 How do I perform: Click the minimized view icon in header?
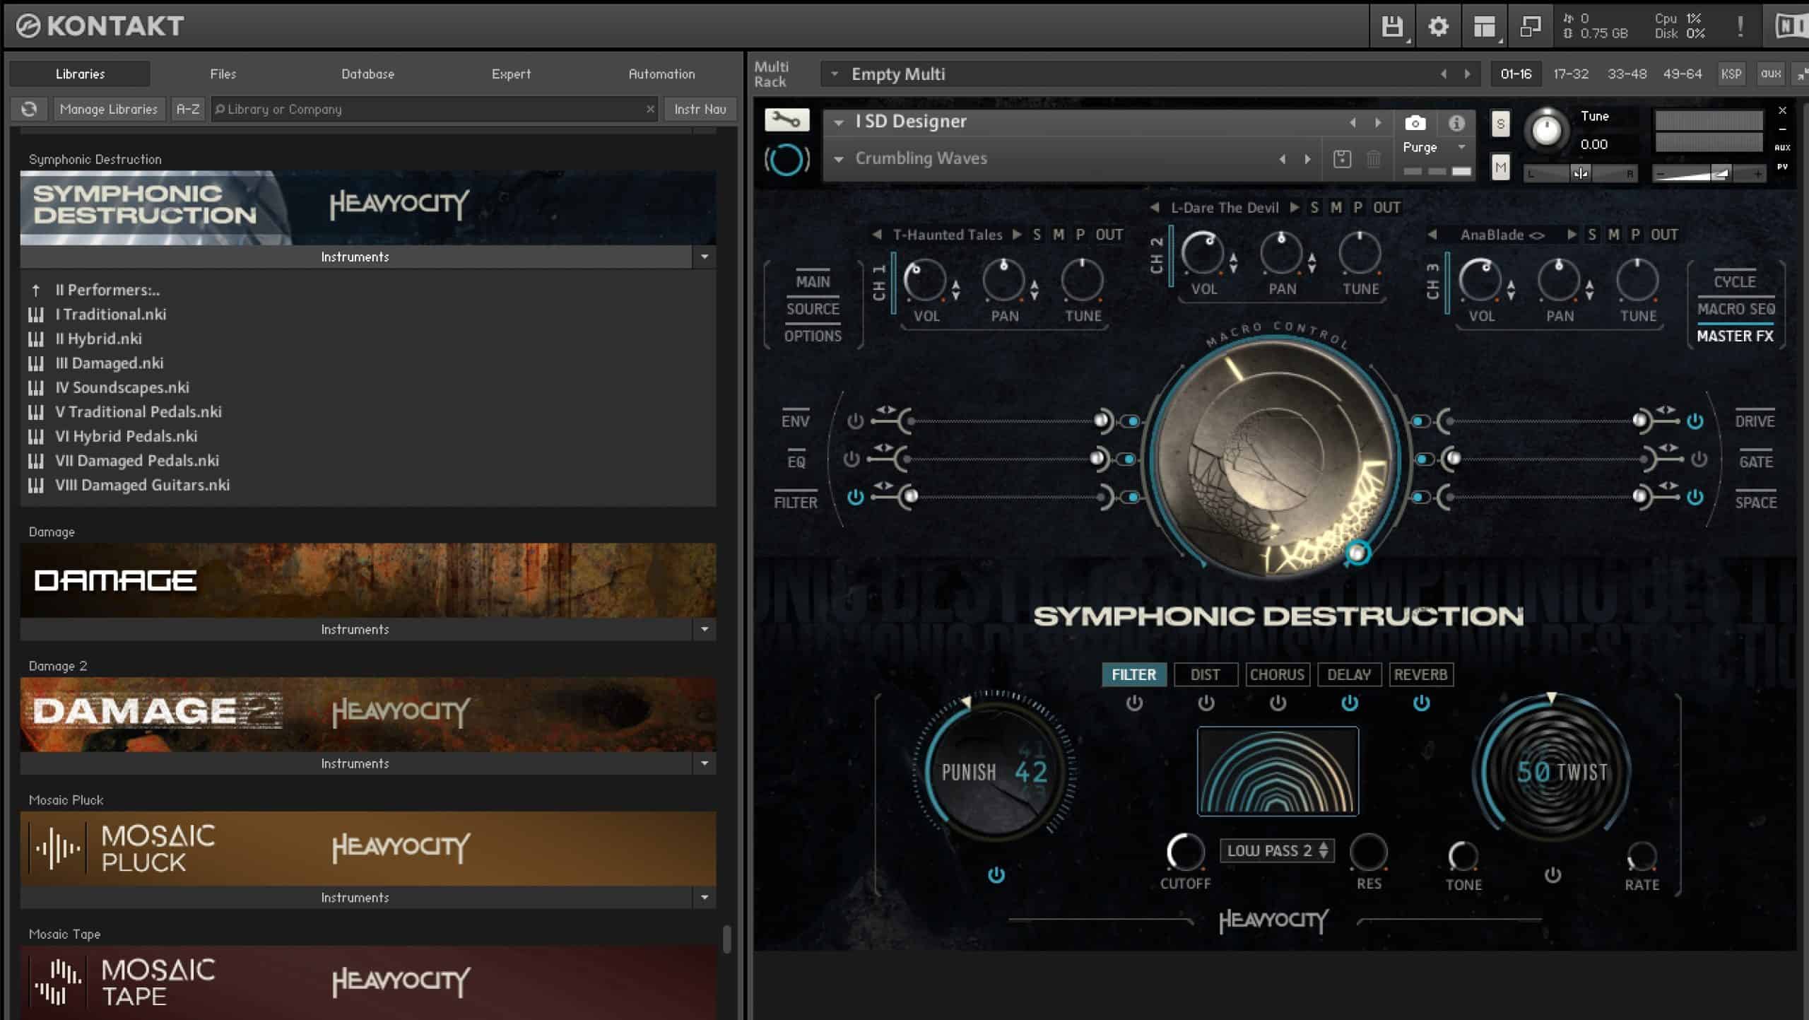(x=1530, y=27)
